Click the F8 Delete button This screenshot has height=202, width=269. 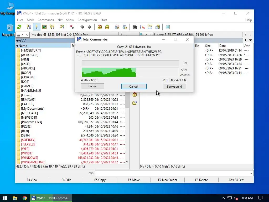pyautogui.click(x=201, y=180)
